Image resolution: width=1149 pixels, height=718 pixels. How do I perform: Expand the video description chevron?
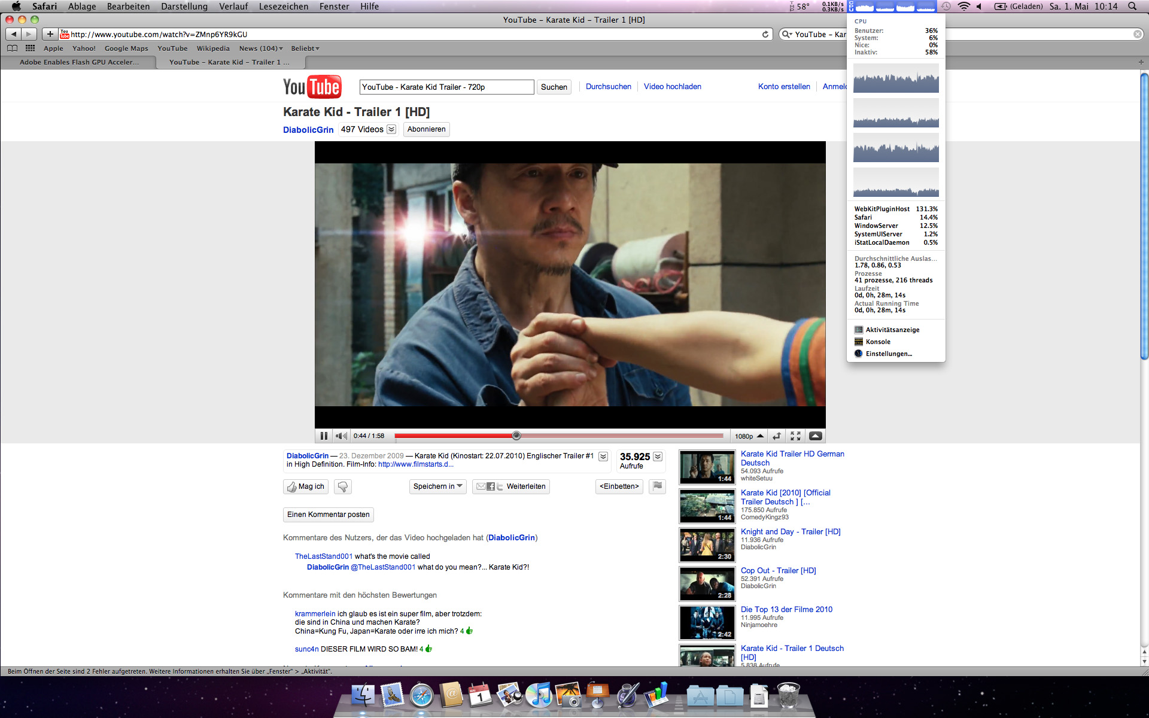click(x=603, y=457)
